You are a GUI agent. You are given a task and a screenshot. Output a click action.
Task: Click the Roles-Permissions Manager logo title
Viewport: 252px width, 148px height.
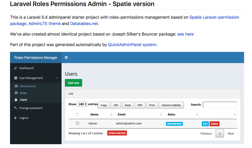pos(36,57)
